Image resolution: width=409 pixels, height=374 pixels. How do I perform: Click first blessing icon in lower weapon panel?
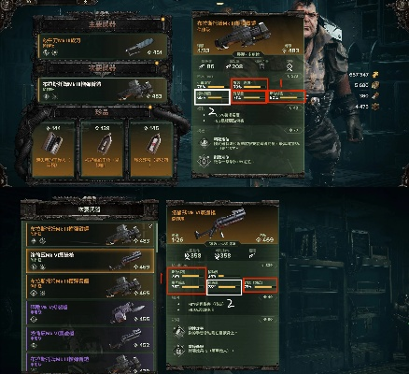tap(179, 332)
